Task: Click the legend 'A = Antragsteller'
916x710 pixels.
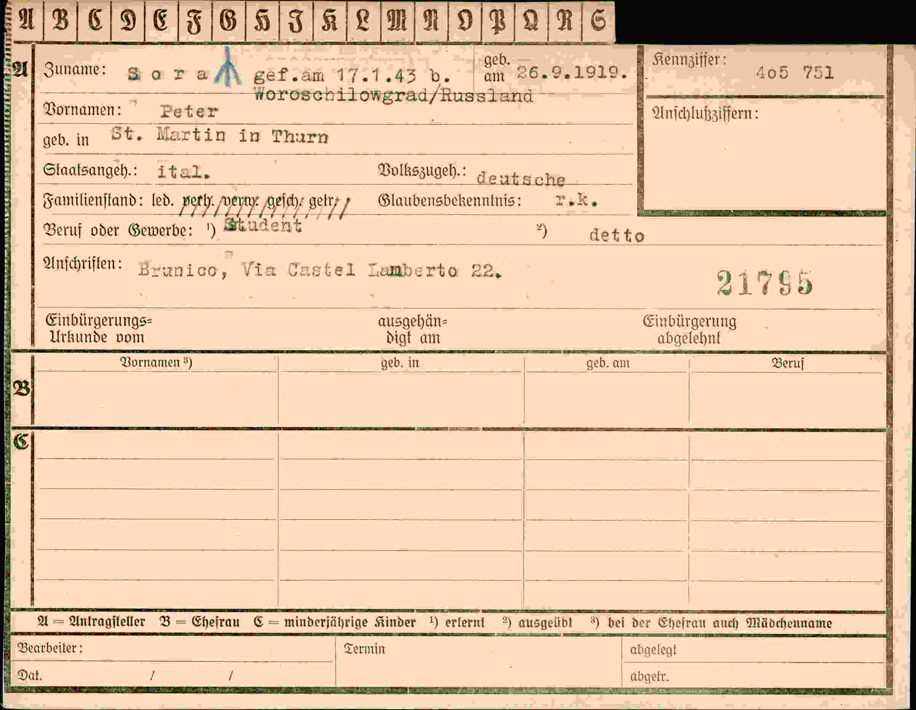Action: tap(91, 622)
